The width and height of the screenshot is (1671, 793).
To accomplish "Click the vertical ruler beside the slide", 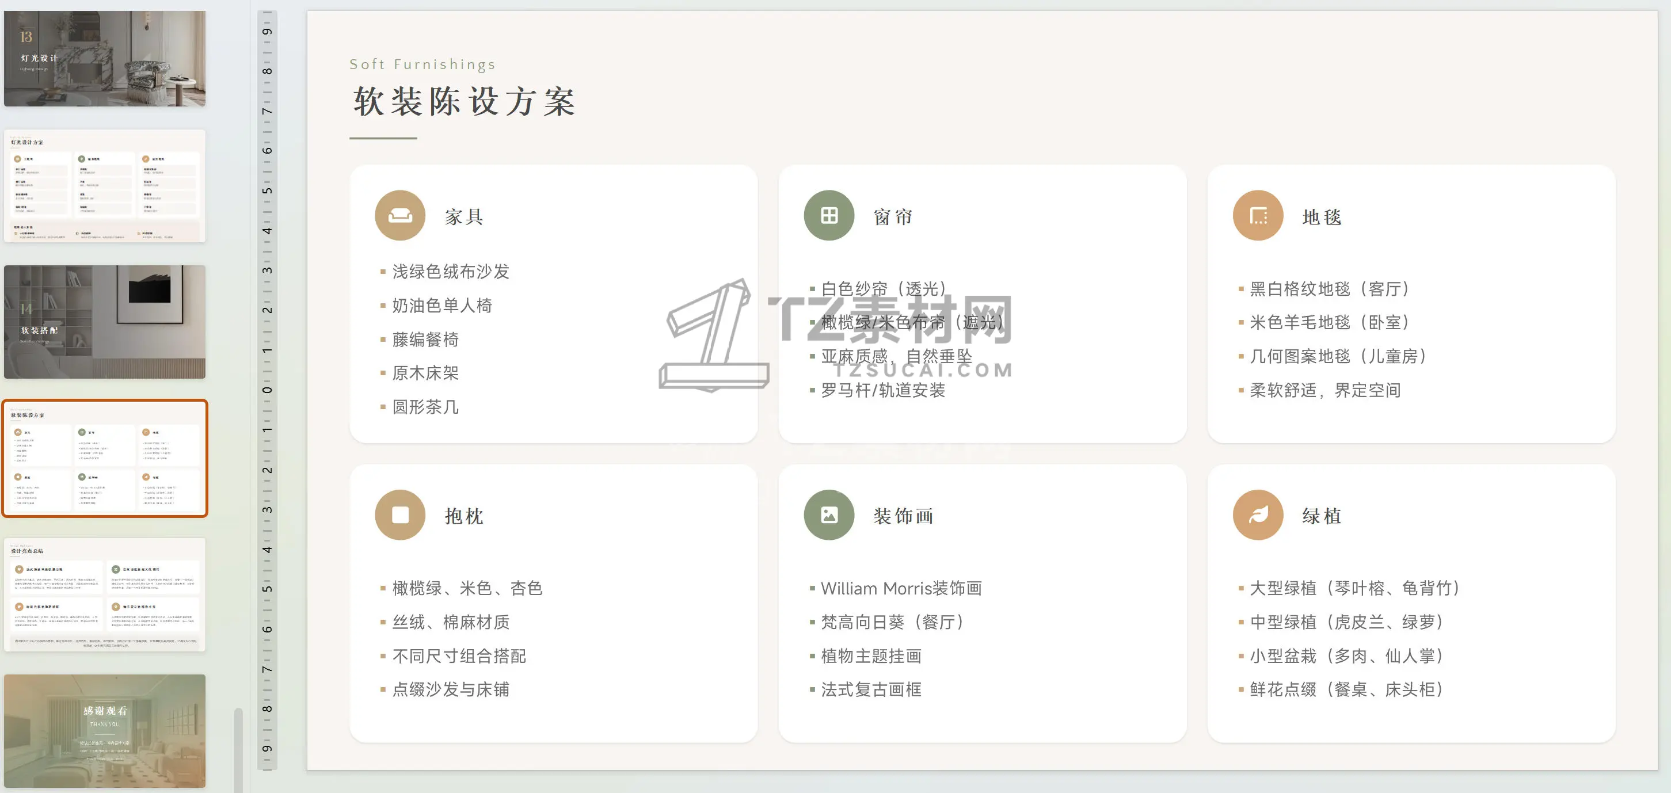I will click(x=267, y=389).
